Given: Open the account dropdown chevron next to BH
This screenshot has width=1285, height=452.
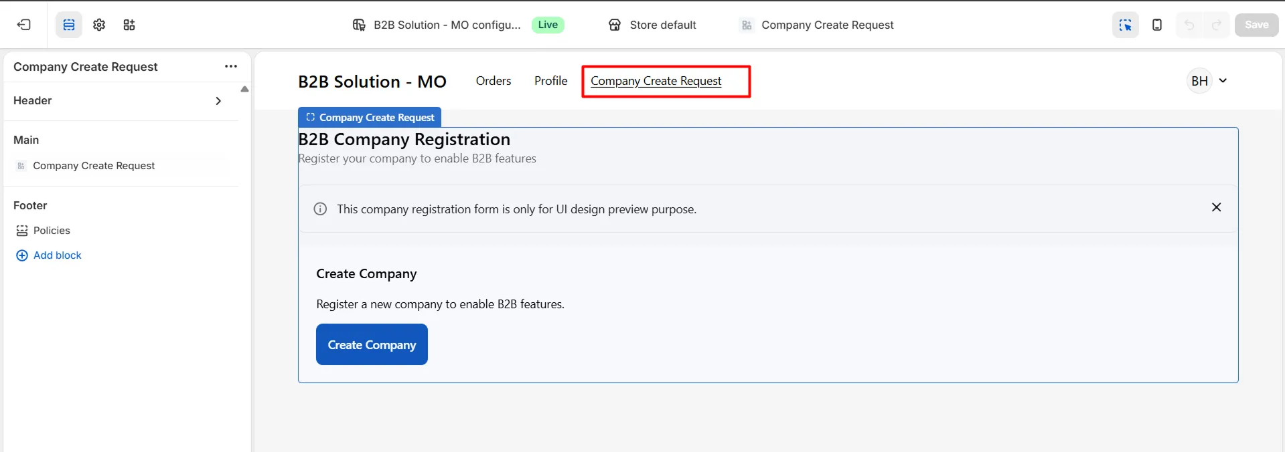Looking at the screenshot, I should point(1223,80).
